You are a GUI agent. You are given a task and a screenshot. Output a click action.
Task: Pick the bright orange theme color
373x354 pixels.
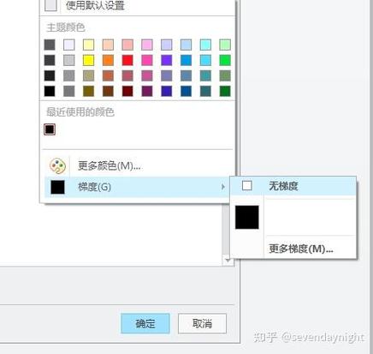108,60
